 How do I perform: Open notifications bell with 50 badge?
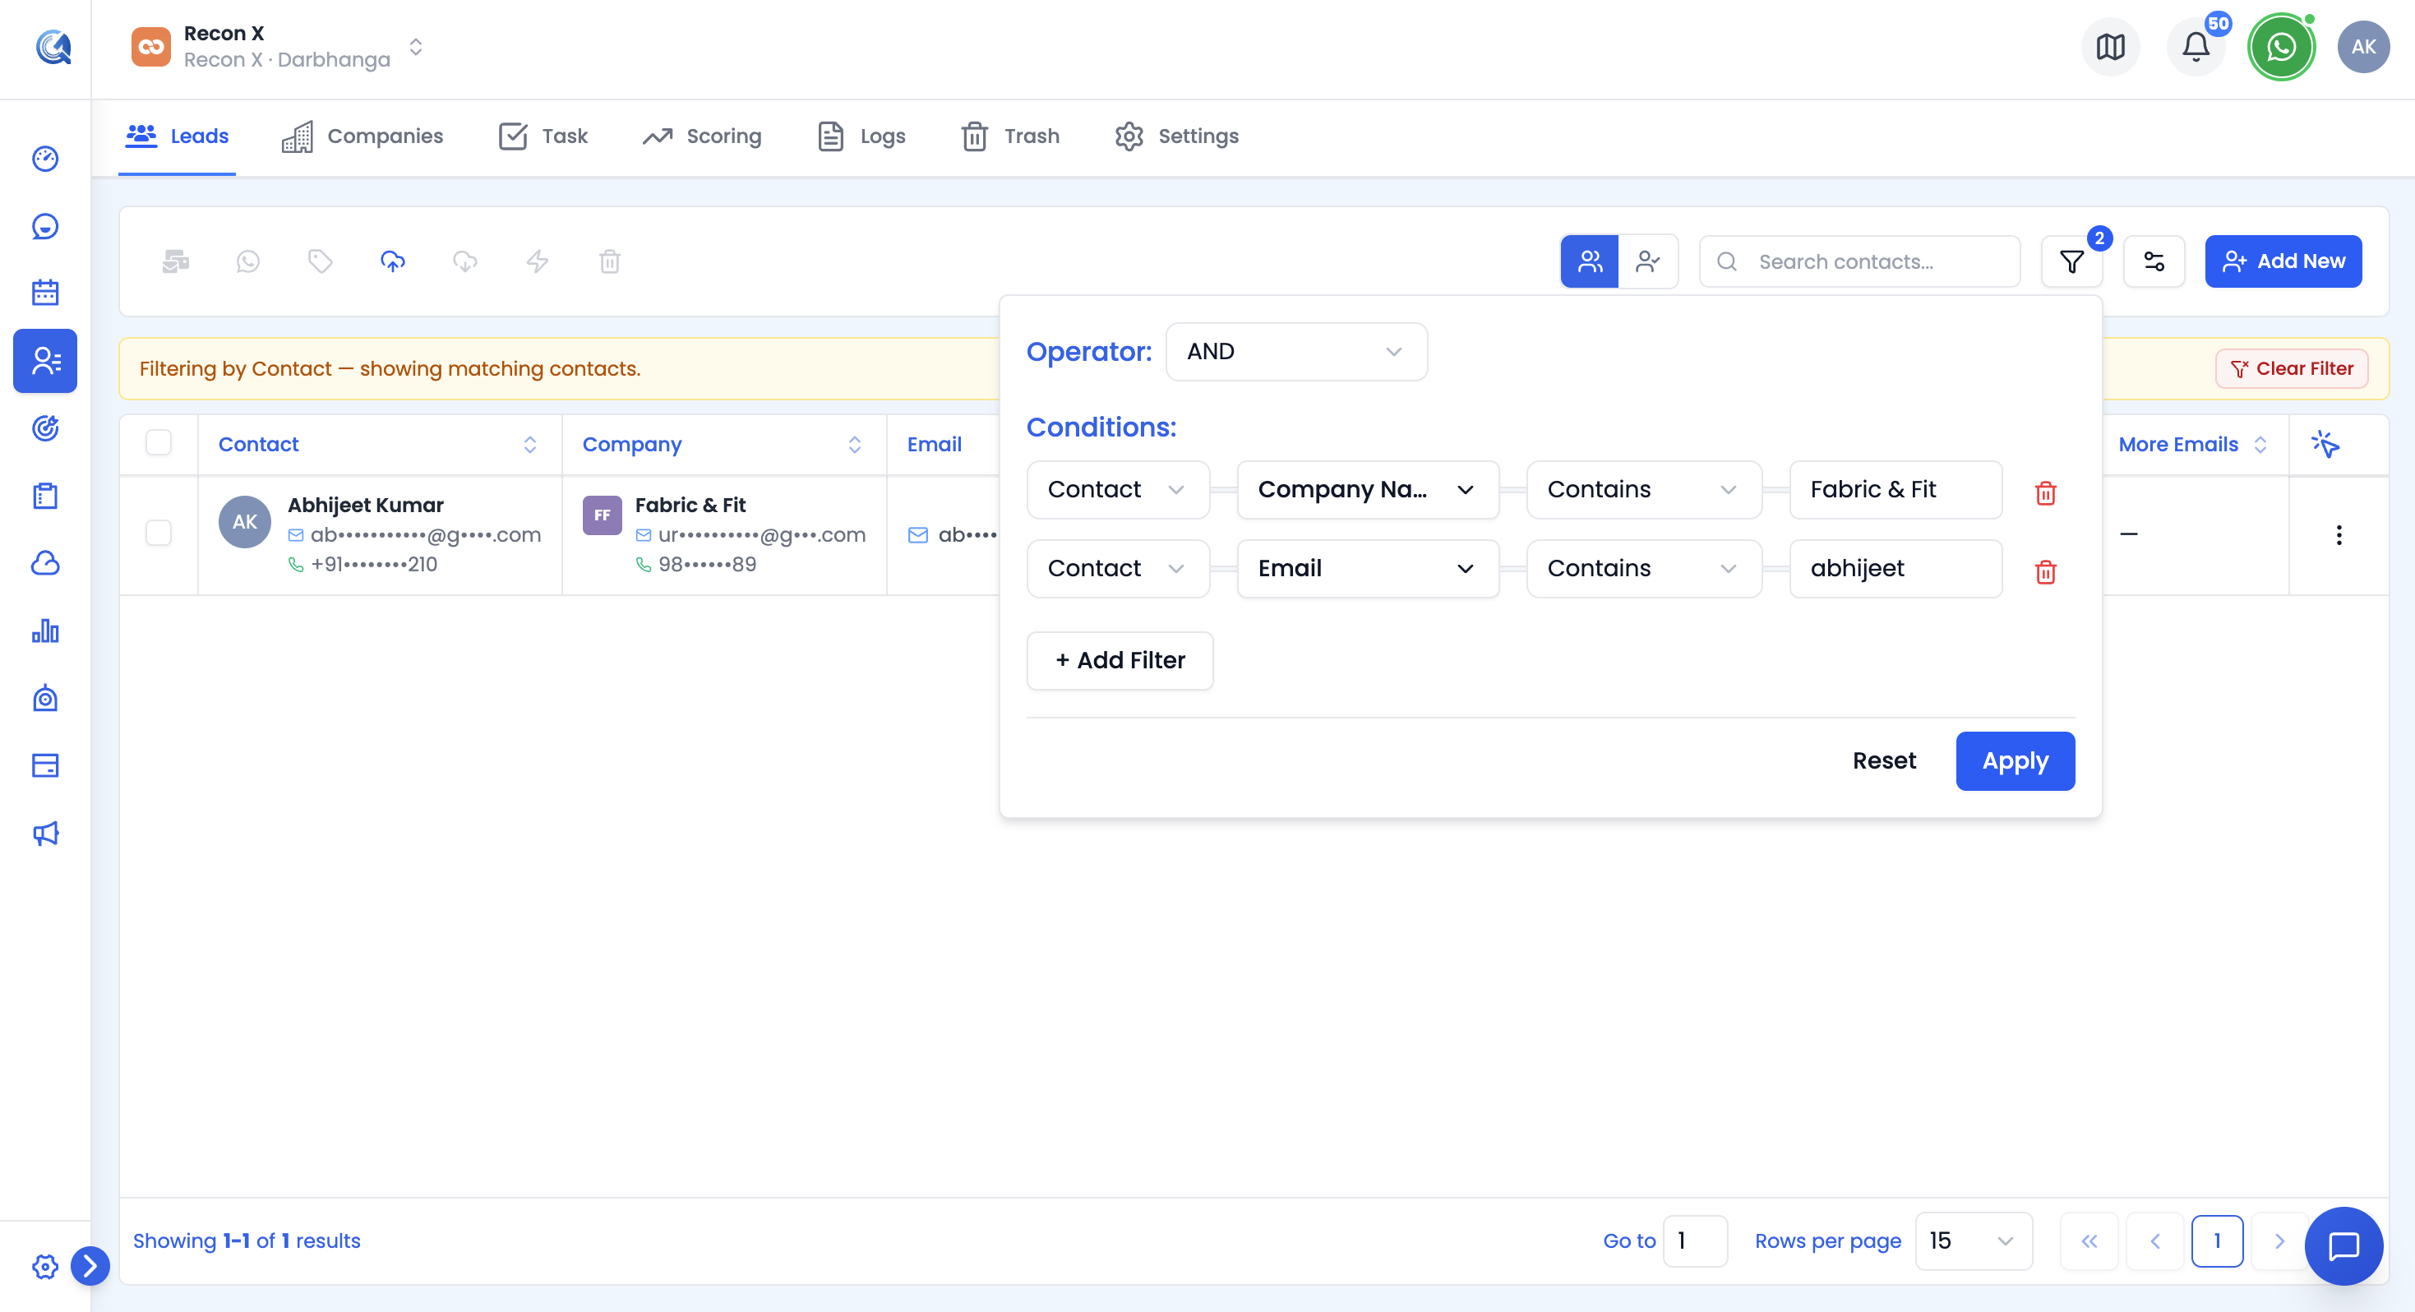pos(2196,47)
